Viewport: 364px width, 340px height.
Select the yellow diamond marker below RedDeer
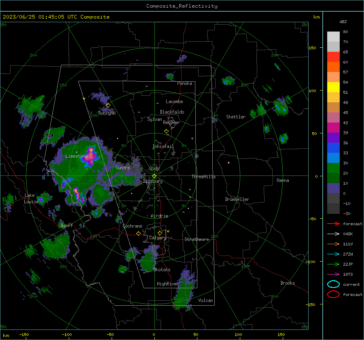tap(166, 131)
